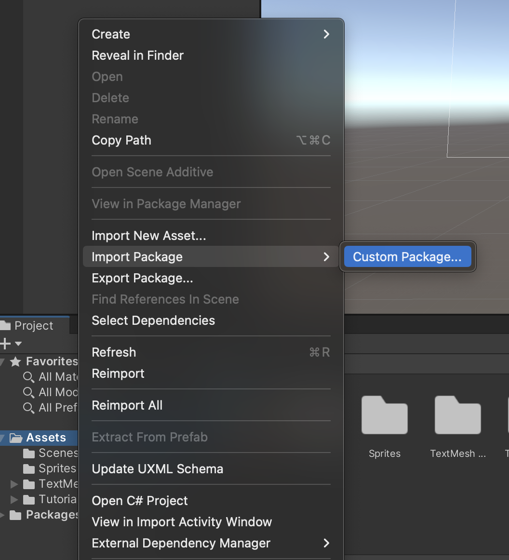Open the add-asset dropdown arrow
This screenshot has width=509, height=560.
coord(18,344)
